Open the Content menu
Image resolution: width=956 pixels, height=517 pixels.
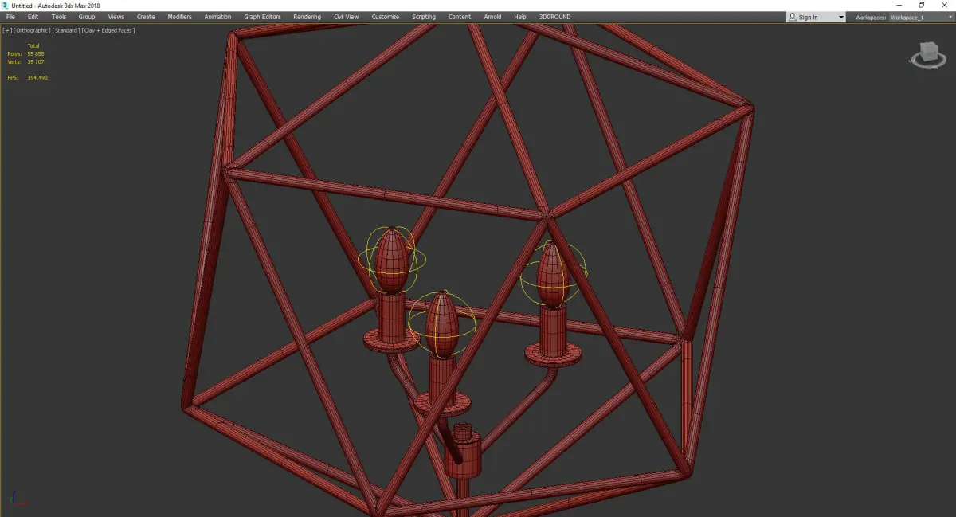pyautogui.click(x=460, y=17)
